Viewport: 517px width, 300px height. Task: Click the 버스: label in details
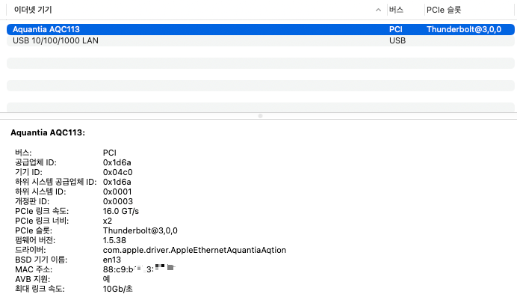coord(23,153)
